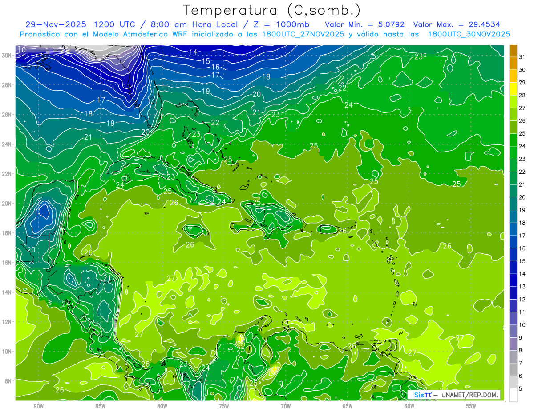
Task: Click the longitude axis label "80W"
Action: point(162,406)
